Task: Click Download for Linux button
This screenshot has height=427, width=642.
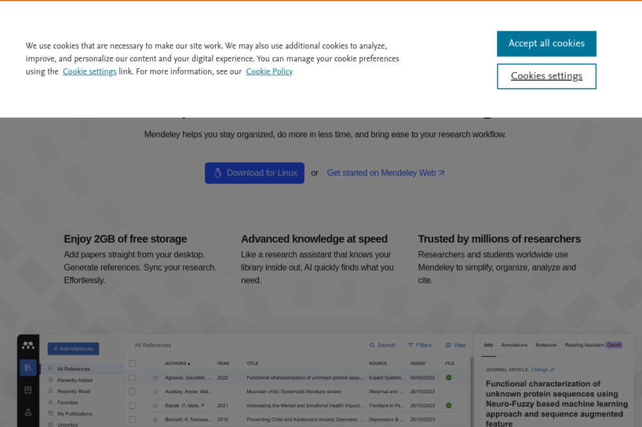Action: click(255, 173)
